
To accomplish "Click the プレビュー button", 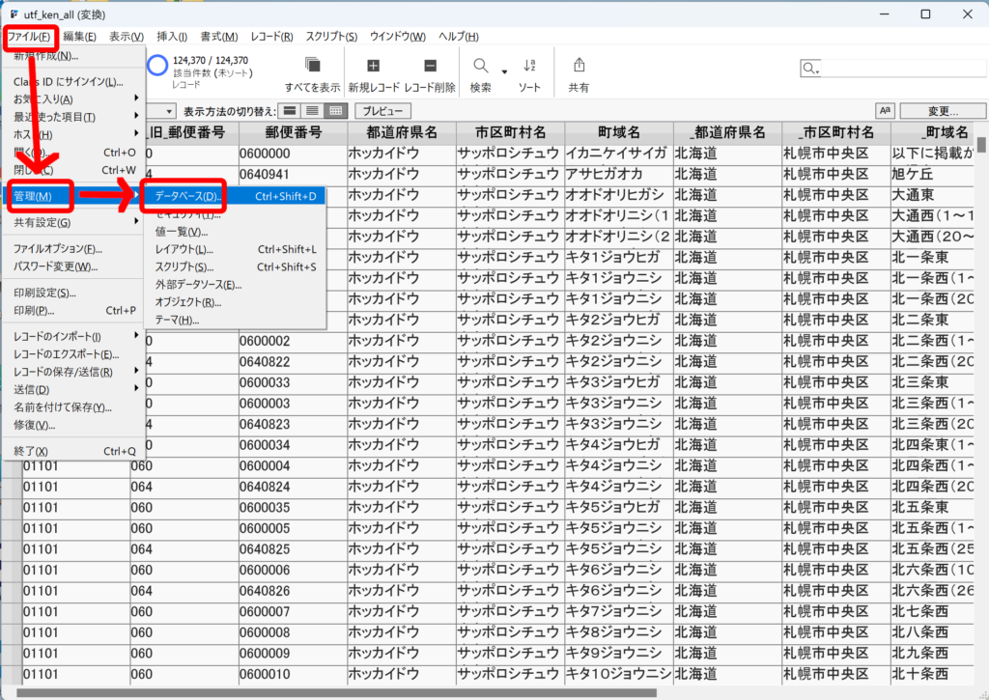I will point(382,111).
